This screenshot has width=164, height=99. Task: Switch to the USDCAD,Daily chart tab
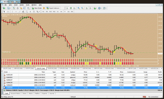87,68
